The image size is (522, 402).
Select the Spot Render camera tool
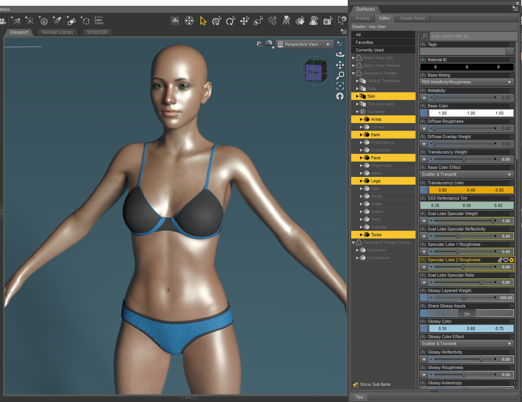point(328,20)
